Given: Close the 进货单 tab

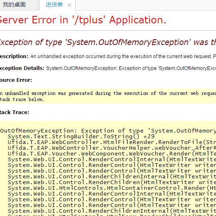Looking at the screenshot, I should click(69, 5).
